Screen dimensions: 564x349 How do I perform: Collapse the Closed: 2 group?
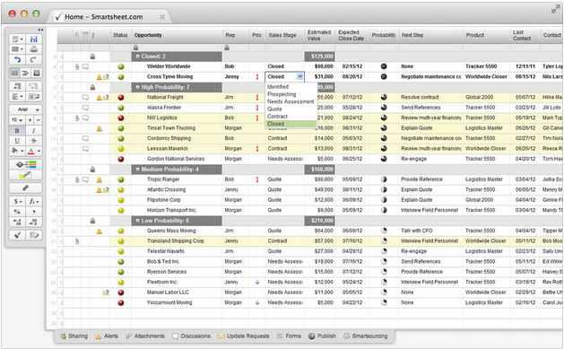[x=137, y=57]
